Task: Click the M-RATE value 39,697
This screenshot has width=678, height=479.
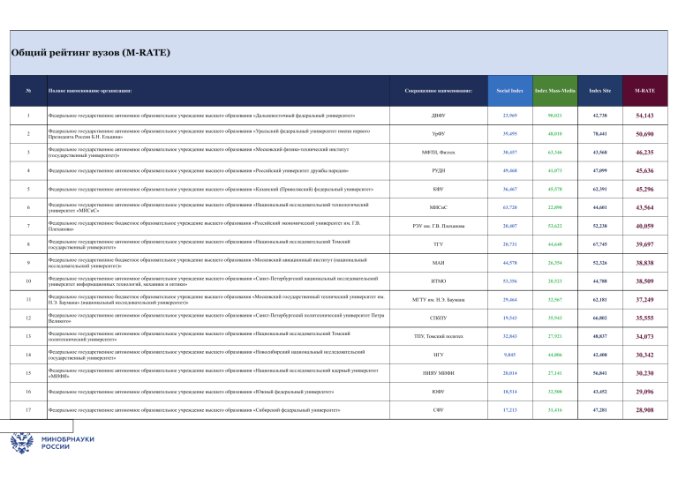Action: click(644, 244)
